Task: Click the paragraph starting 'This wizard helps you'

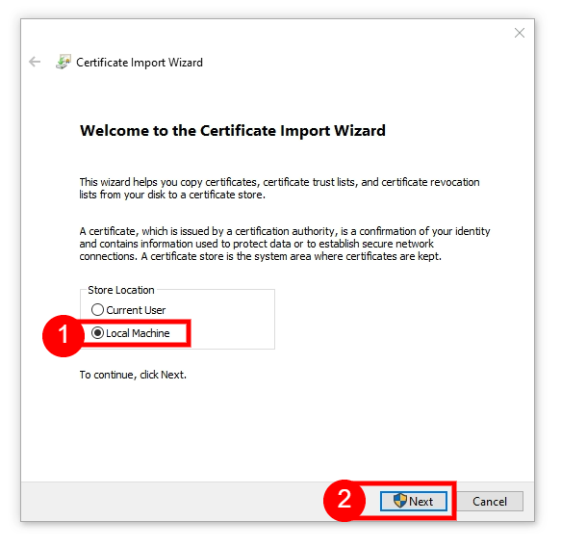Action: coord(279,189)
